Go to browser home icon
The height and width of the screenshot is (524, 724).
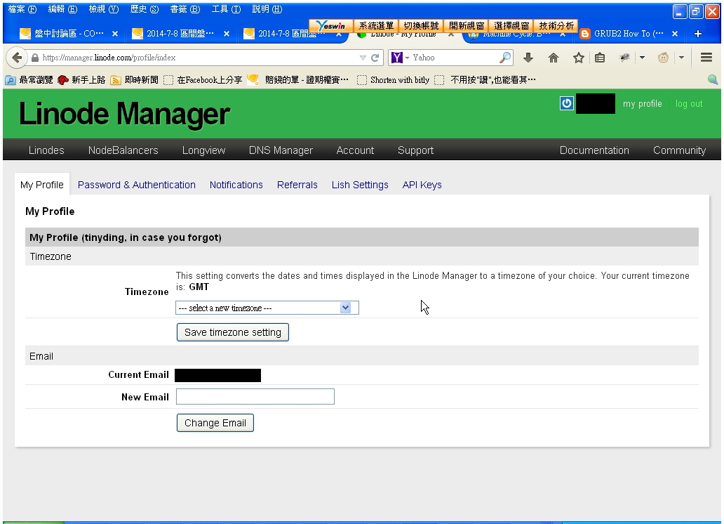[553, 58]
